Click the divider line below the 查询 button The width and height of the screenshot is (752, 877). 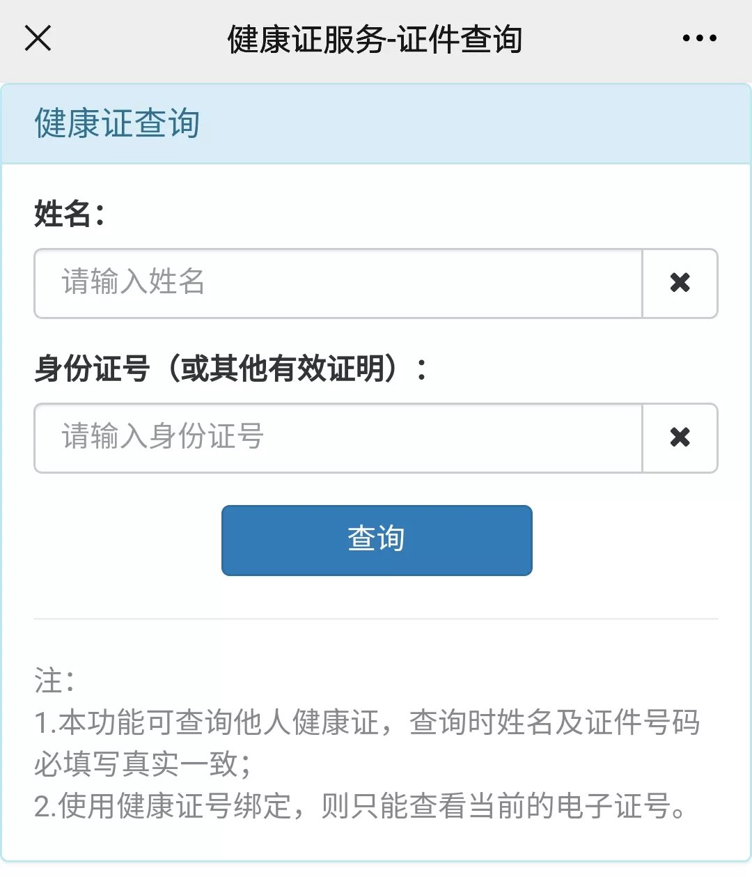(376, 618)
